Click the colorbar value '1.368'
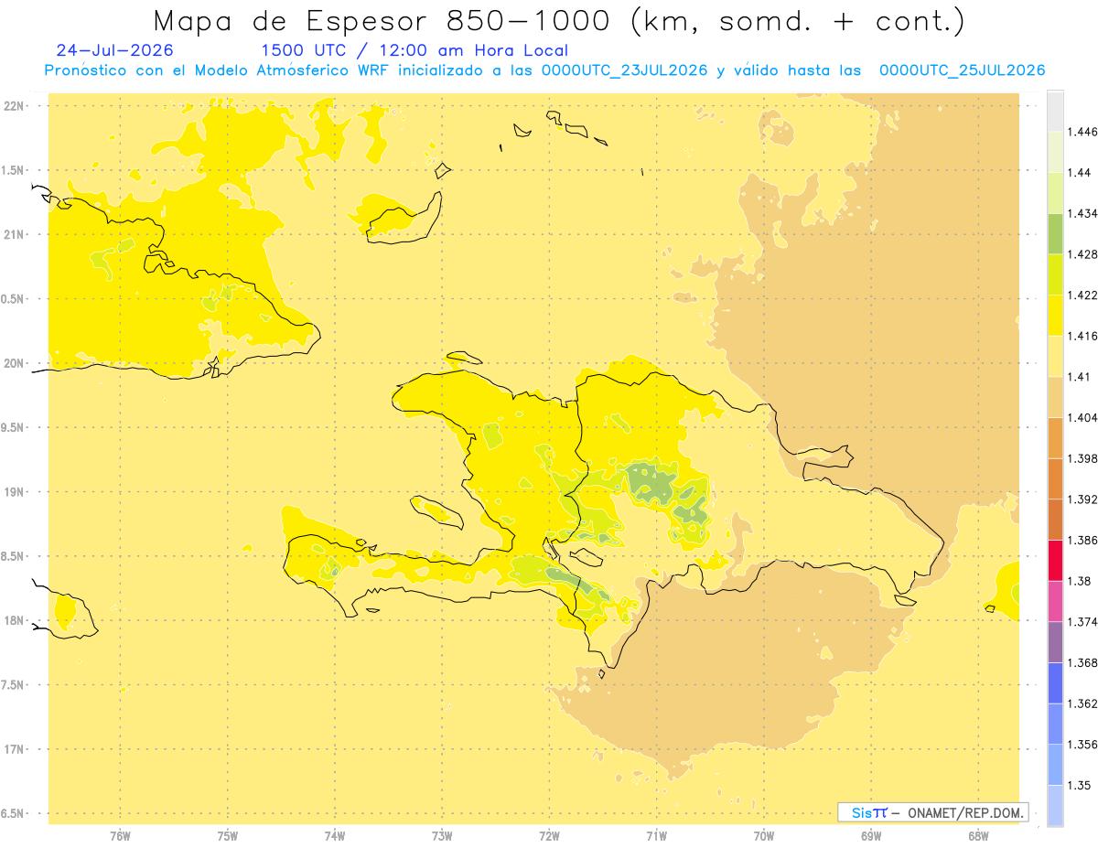 pos(1082,663)
